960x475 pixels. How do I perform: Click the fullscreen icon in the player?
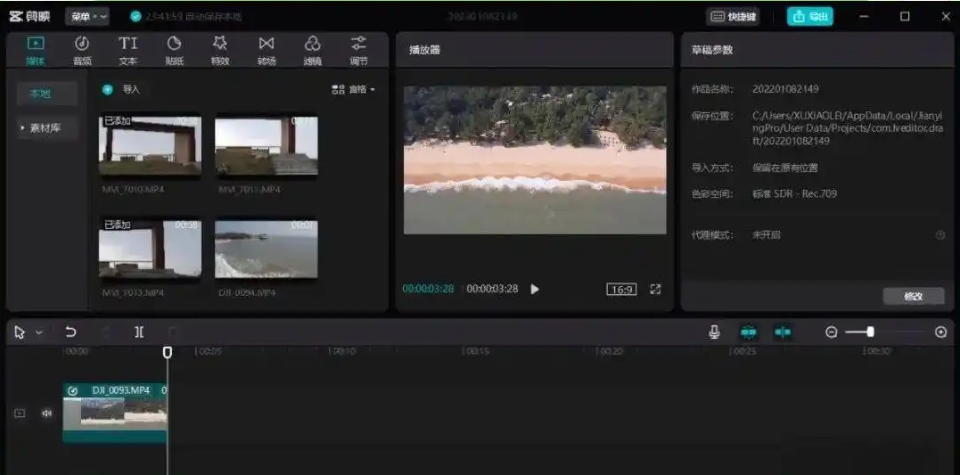click(655, 289)
